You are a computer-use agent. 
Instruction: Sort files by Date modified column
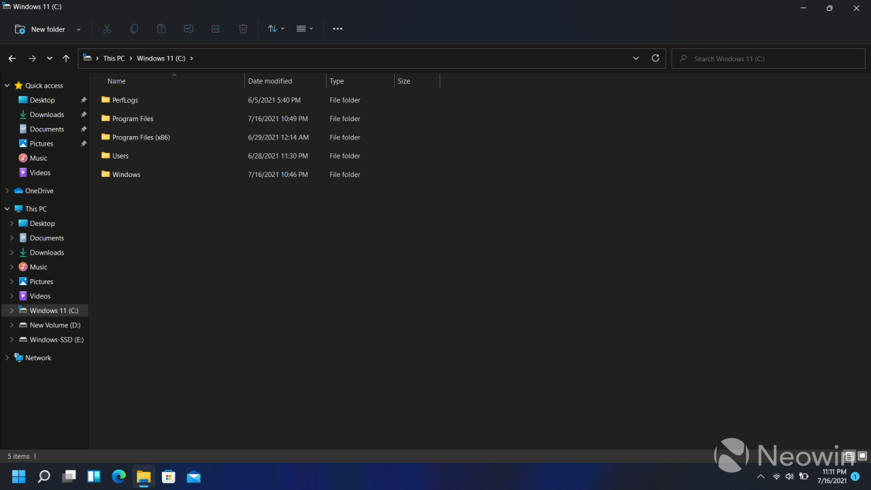(x=270, y=81)
